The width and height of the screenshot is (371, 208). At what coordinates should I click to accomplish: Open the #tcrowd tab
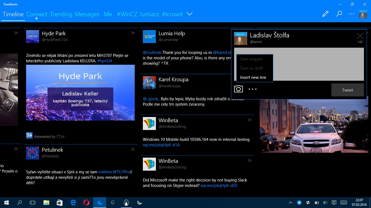172,14
